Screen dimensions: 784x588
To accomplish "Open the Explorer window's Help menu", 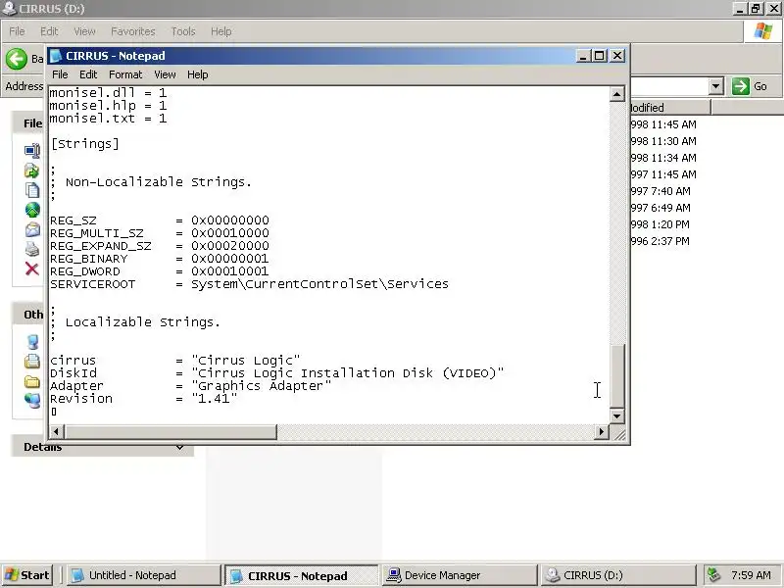I will (x=221, y=31).
